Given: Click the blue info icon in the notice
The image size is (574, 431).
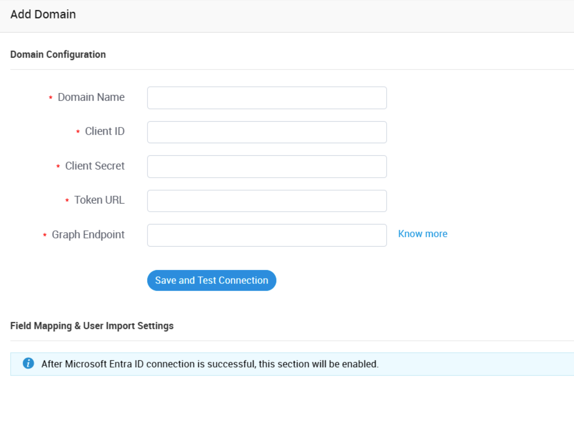Looking at the screenshot, I should [28, 363].
